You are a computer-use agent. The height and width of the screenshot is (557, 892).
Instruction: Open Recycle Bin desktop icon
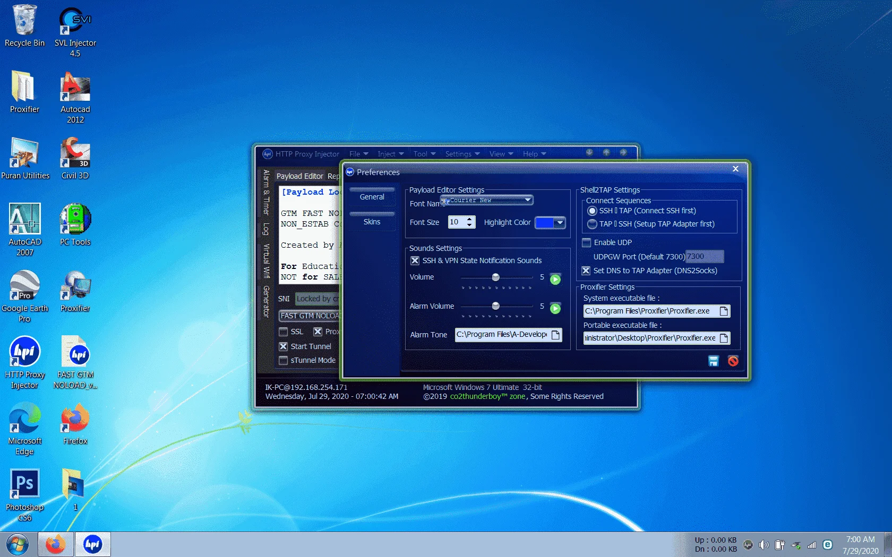point(24,25)
